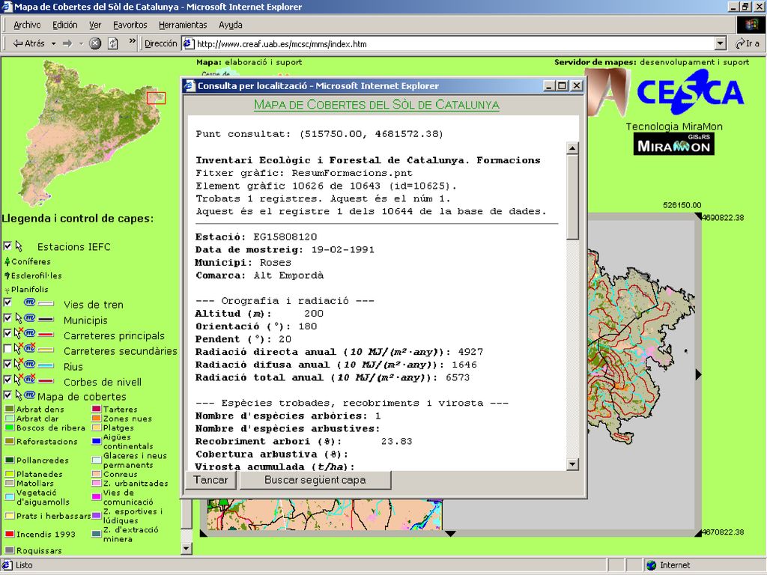The height and width of the screenshot is (575, 767).
Task: Click the legend panel scroll down arrow
Action: (x=186, y=549)
